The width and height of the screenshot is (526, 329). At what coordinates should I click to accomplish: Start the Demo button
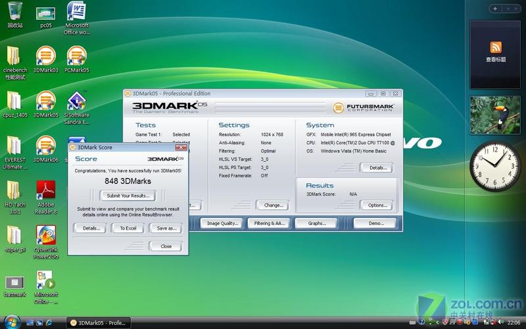tap(376, 223)
